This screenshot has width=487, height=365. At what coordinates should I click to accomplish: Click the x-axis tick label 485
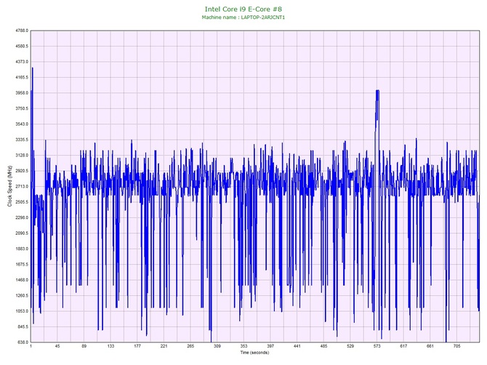(323, 346)
